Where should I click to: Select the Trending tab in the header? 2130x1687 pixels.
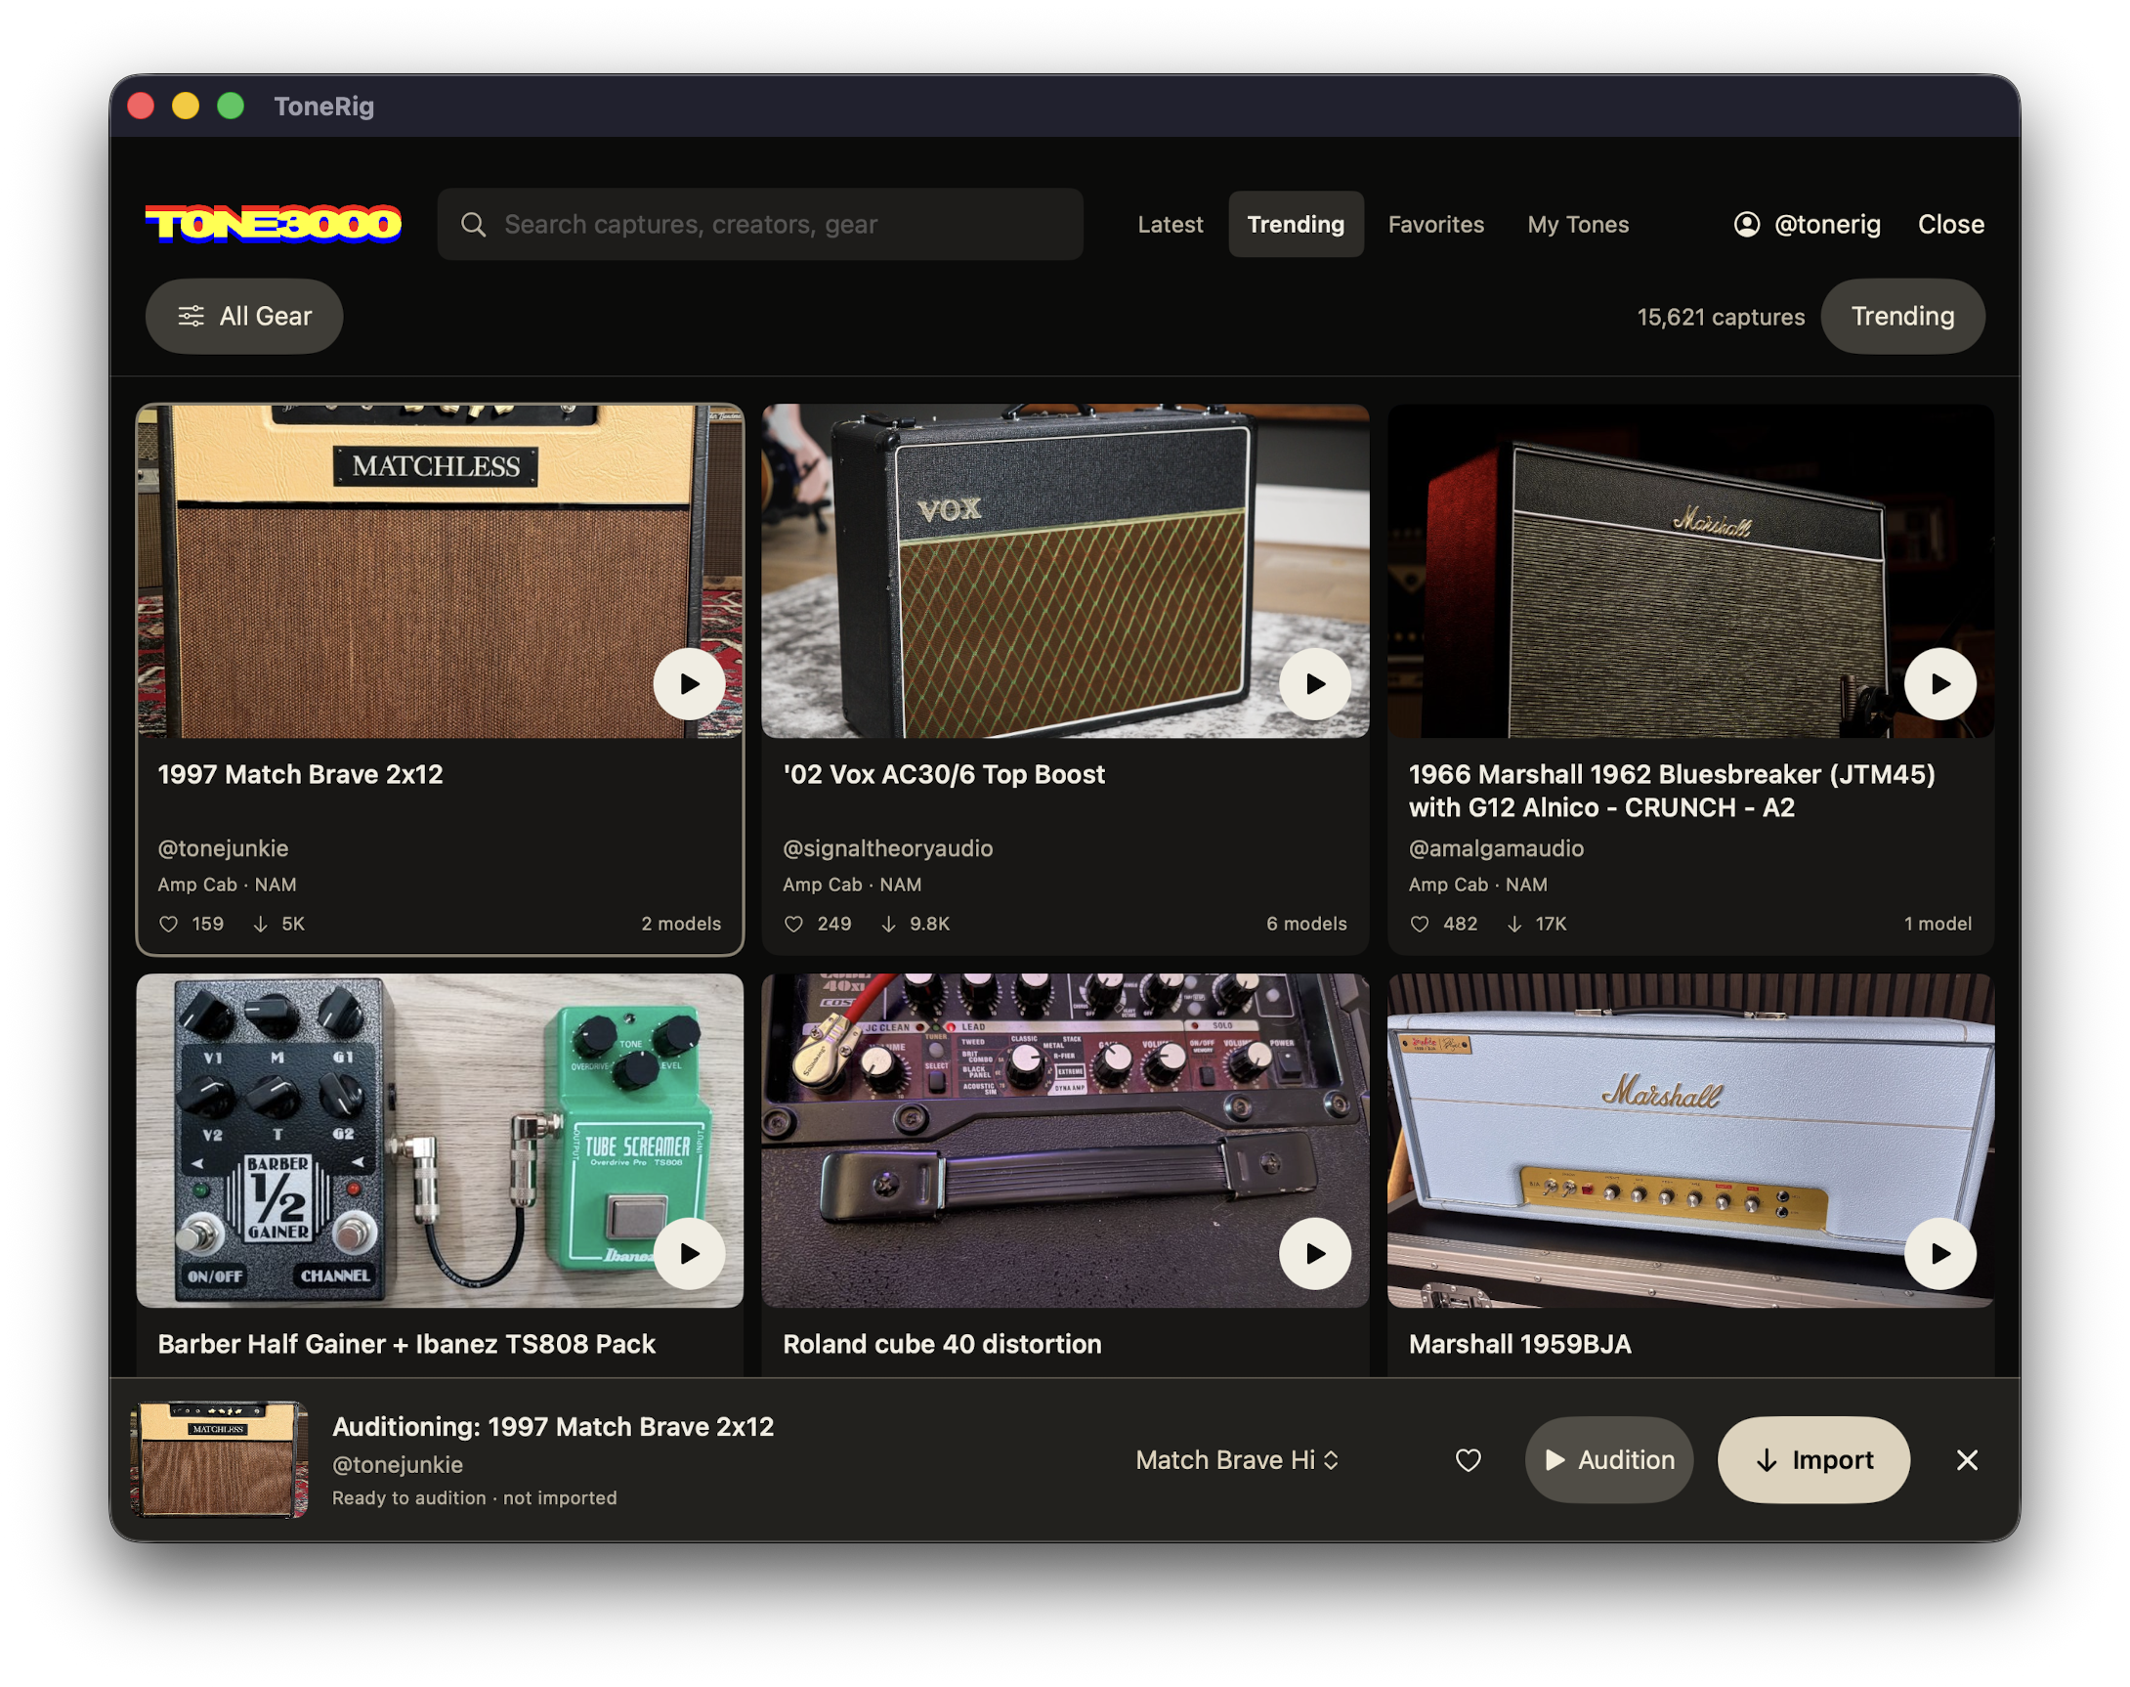pyautogui.click(x=1296, y=224)
